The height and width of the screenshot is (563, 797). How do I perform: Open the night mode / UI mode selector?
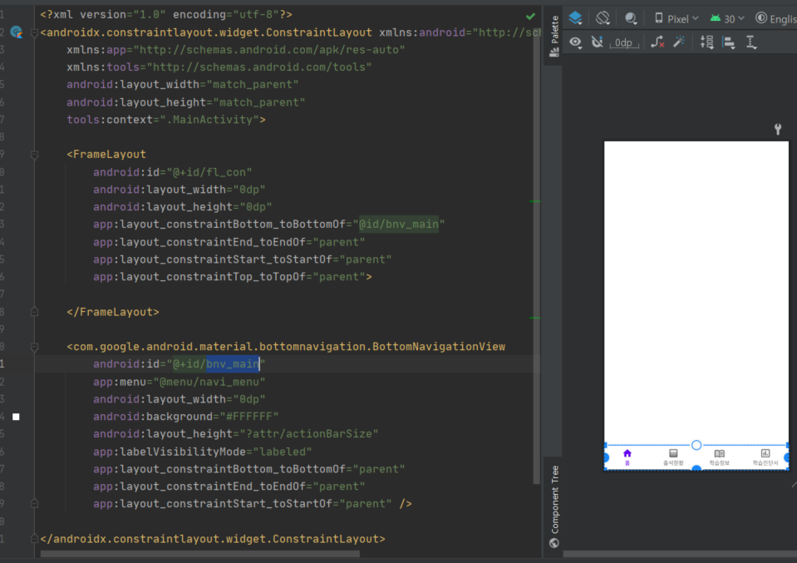point(631,19)
